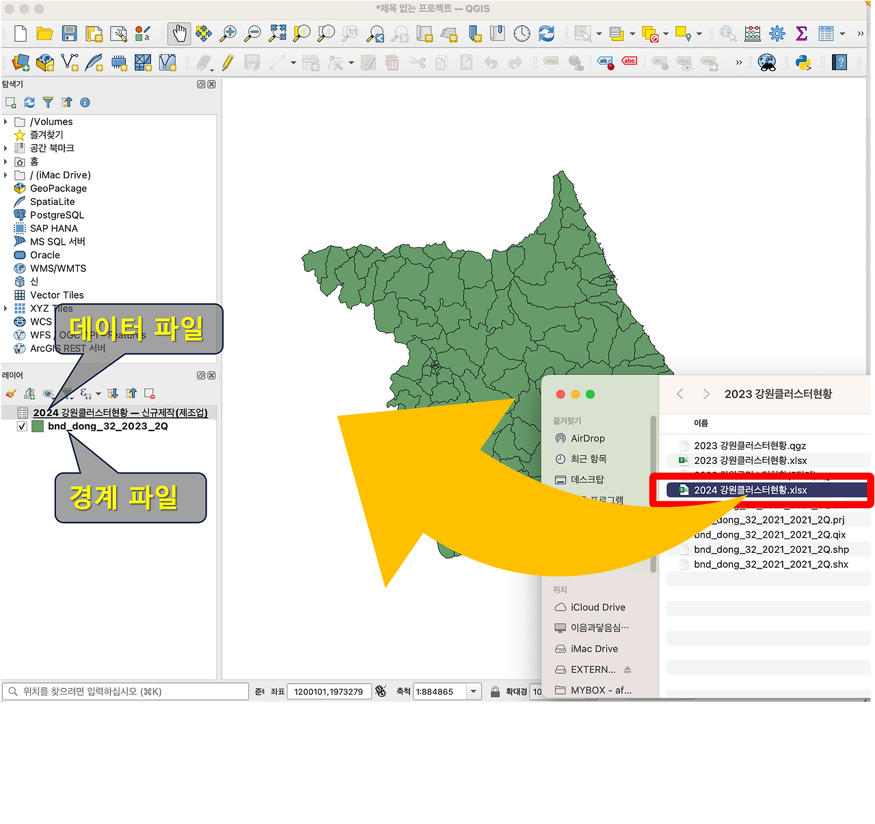Open the Python console

pos(802,63)
